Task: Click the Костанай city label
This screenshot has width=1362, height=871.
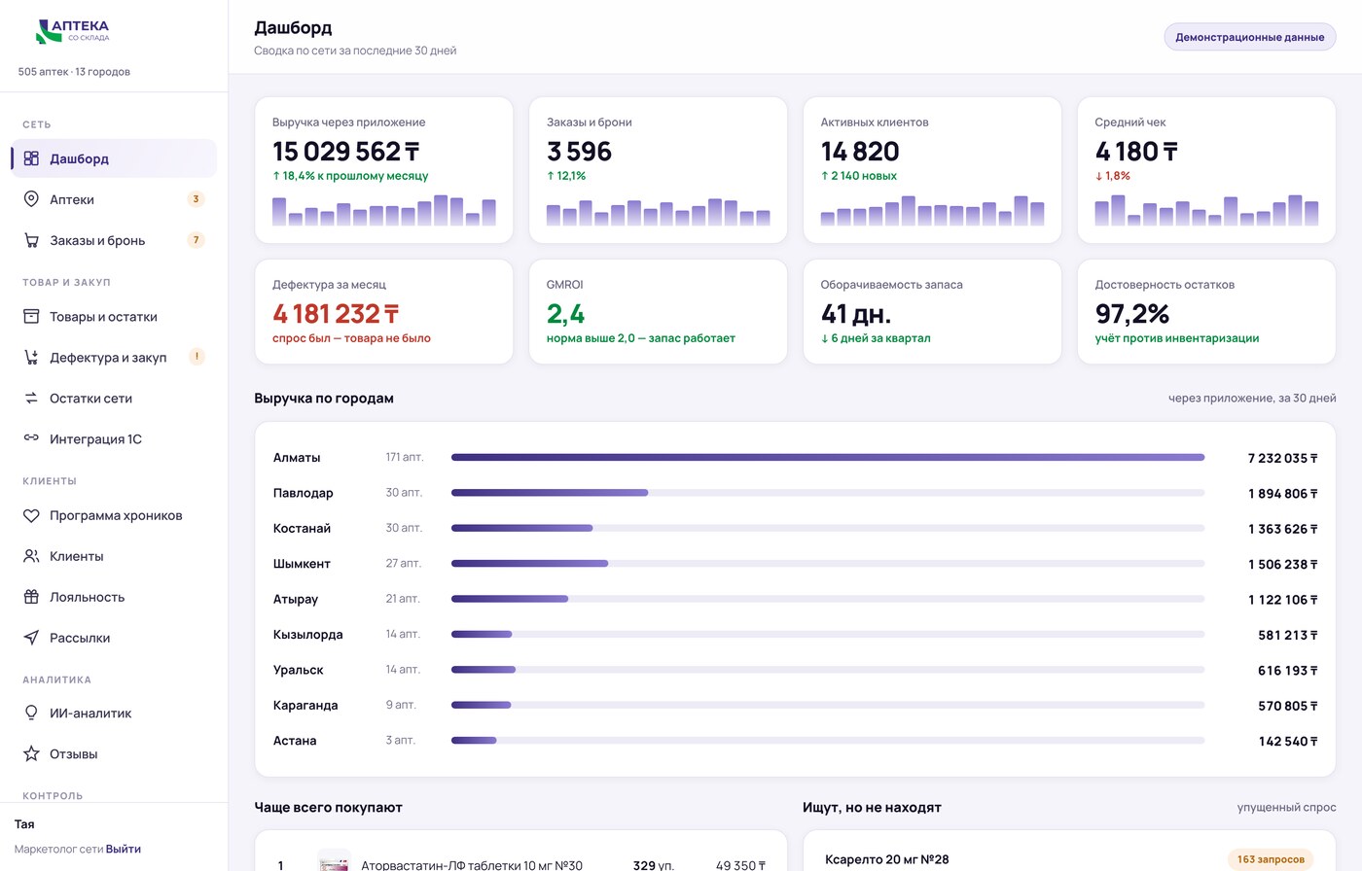Action: point(302,528)
